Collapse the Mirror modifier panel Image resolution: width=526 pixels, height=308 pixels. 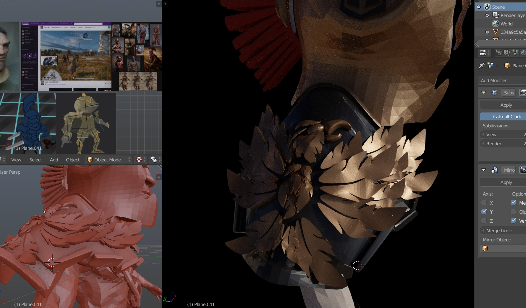(x=483, y=170)
